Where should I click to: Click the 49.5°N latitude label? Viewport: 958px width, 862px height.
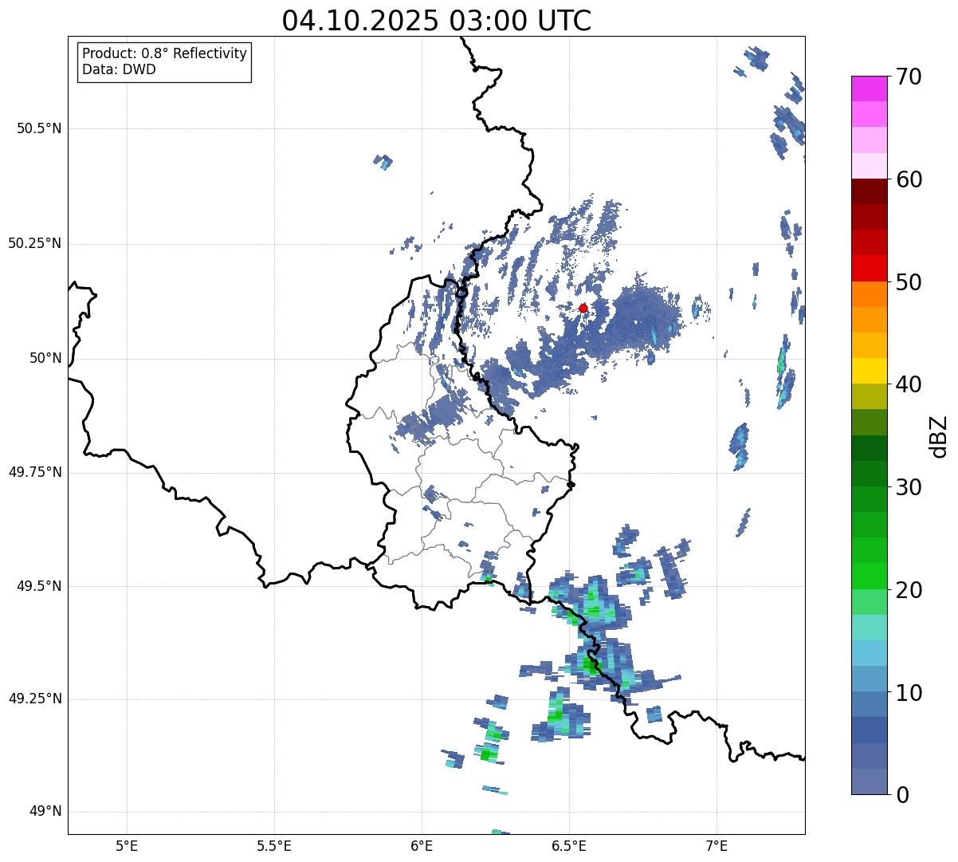[x=40, y=586]
